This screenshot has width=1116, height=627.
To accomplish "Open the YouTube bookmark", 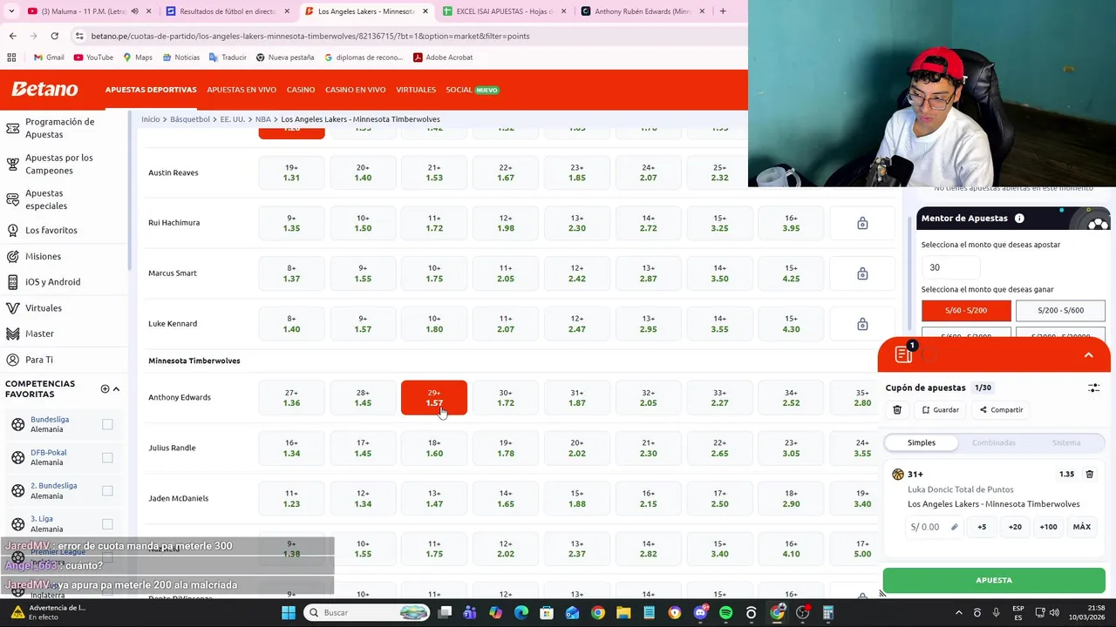I will [x=93, y=57].
